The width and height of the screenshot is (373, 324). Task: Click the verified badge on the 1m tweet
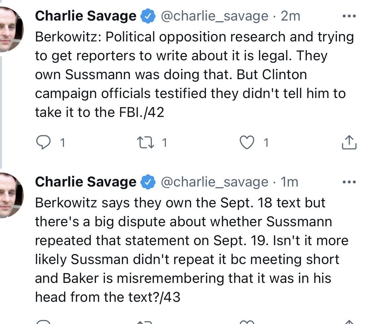tap(148, 182)
